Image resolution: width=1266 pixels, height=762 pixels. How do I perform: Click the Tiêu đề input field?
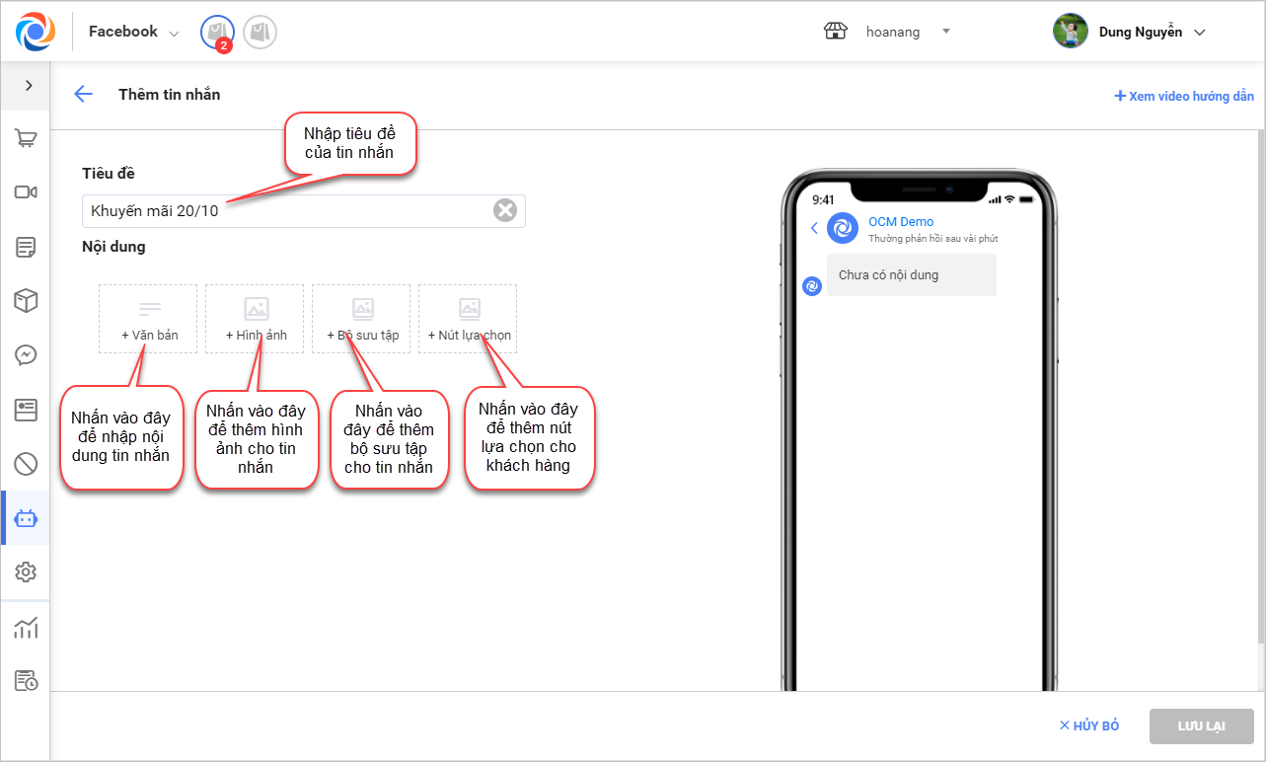pos(304,211)
